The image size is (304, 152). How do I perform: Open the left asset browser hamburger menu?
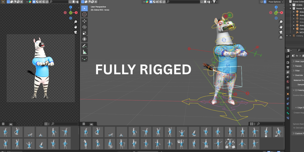(x=3, y=124)
